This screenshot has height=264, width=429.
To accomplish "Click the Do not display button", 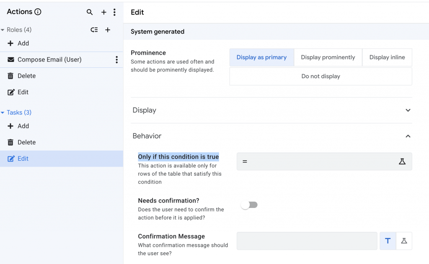I will (x=320, y=77).
